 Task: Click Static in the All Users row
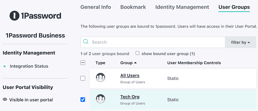(173, 79)
